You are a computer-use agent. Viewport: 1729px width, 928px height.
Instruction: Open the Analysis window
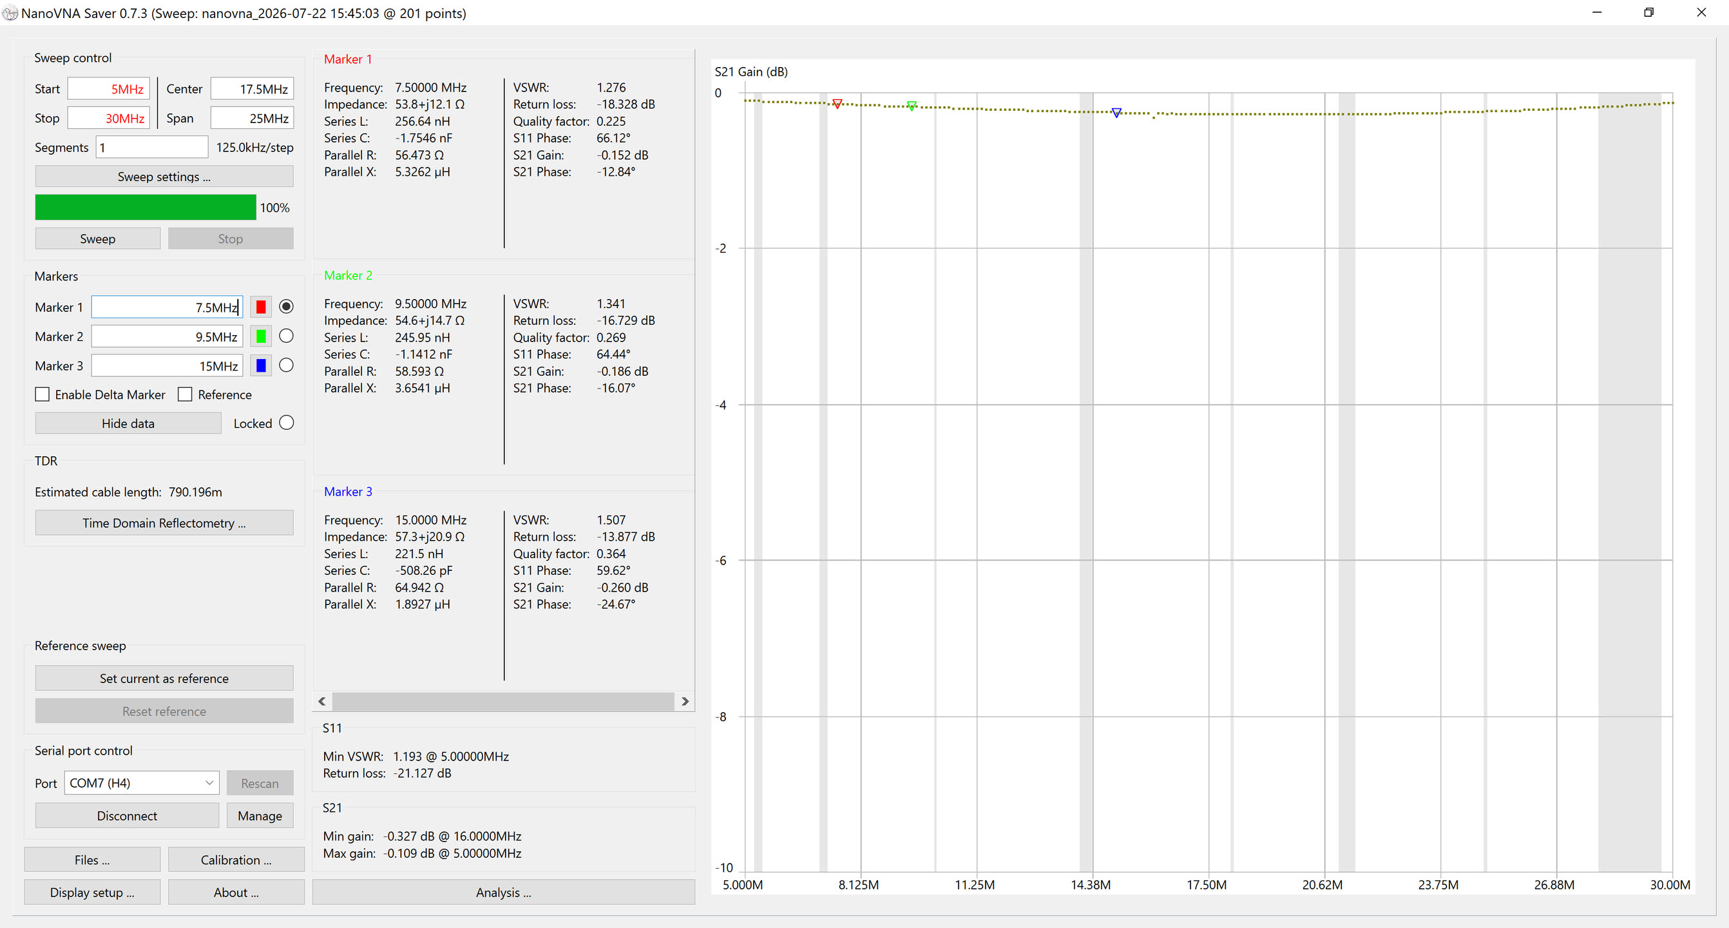503,893
